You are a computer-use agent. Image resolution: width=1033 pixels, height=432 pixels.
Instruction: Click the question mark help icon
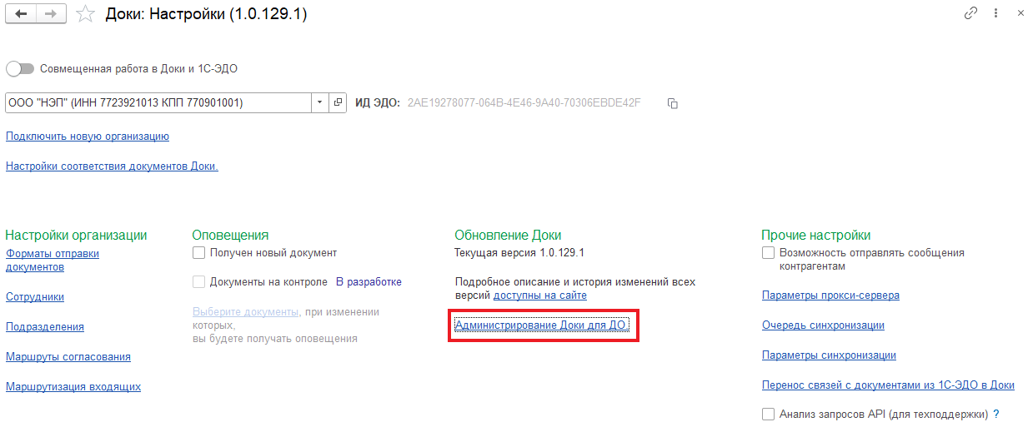pos(996,414)
